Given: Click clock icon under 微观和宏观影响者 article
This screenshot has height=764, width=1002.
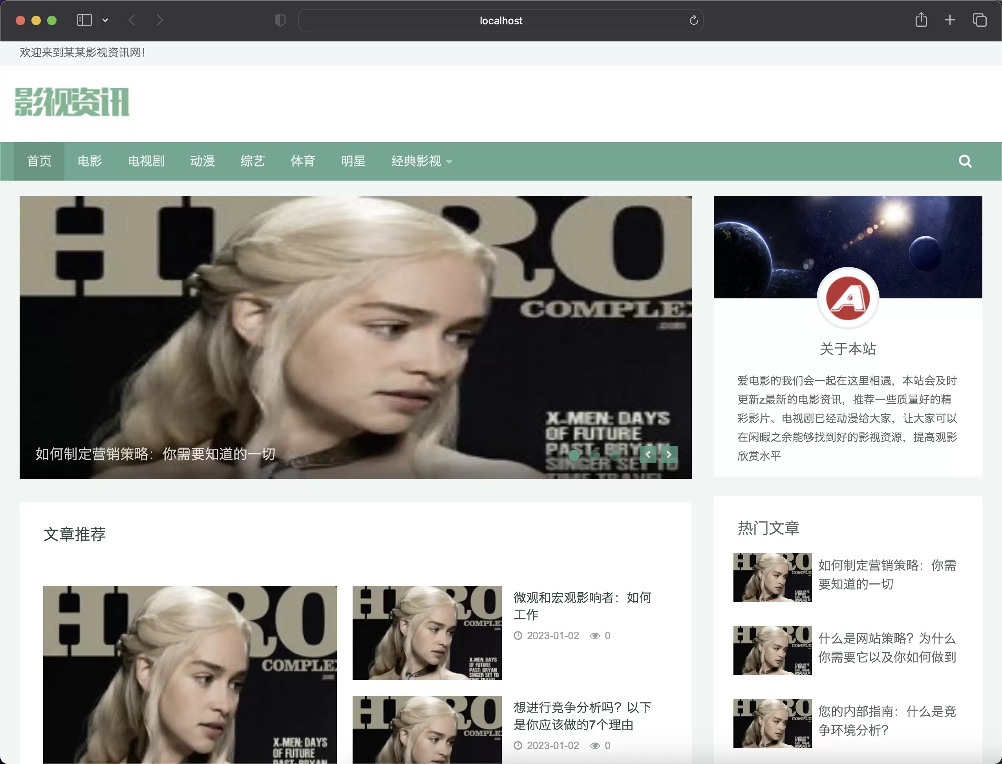Looking at the screenshot, I should tap(518, 636).
